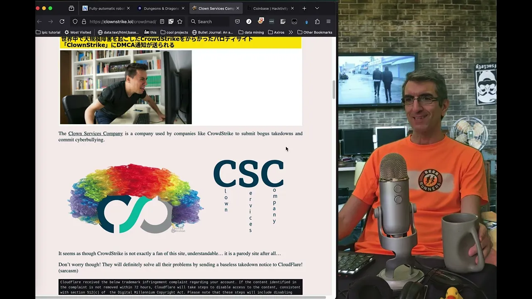Click the Pocket save icon
The image size is (532, 299).
pos(237,22)
